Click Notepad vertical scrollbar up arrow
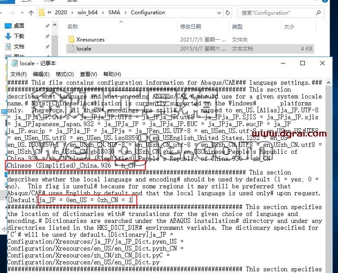Image resolution: width=338 pixels, height=273 pixels. [x=328, y=83]
